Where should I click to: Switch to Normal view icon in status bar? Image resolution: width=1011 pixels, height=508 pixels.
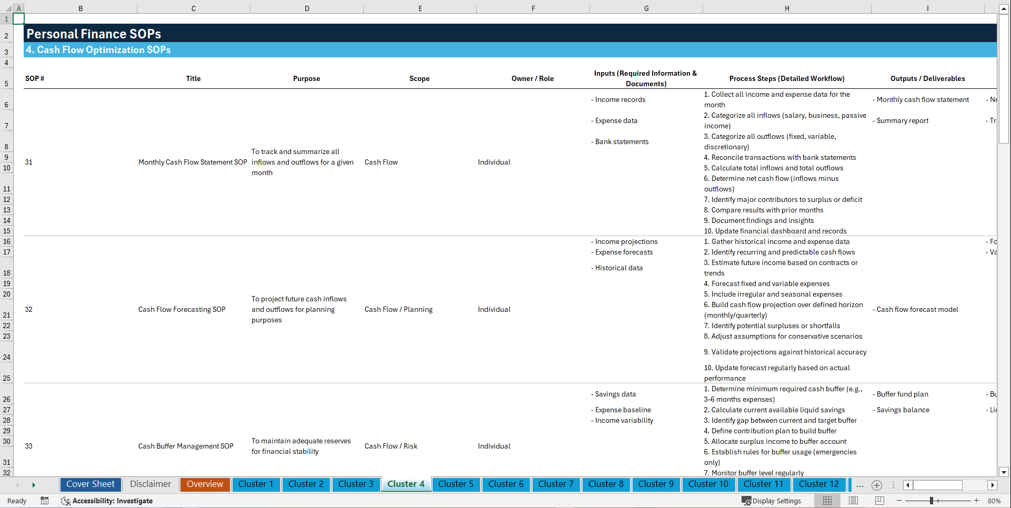(x=827, y=501)
